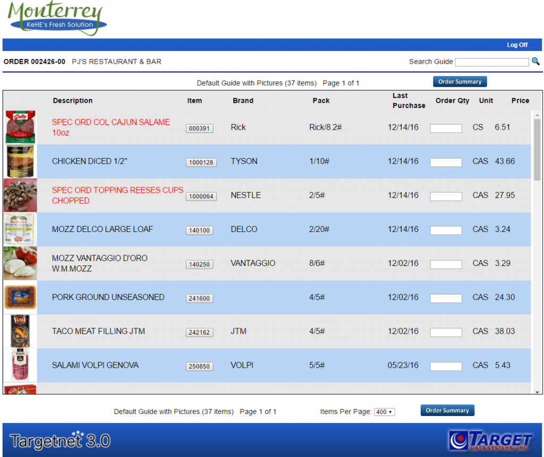Click the bottom Order Summary button
The height and width of the screenshot is (457, 544).
(x=447, y=410)
